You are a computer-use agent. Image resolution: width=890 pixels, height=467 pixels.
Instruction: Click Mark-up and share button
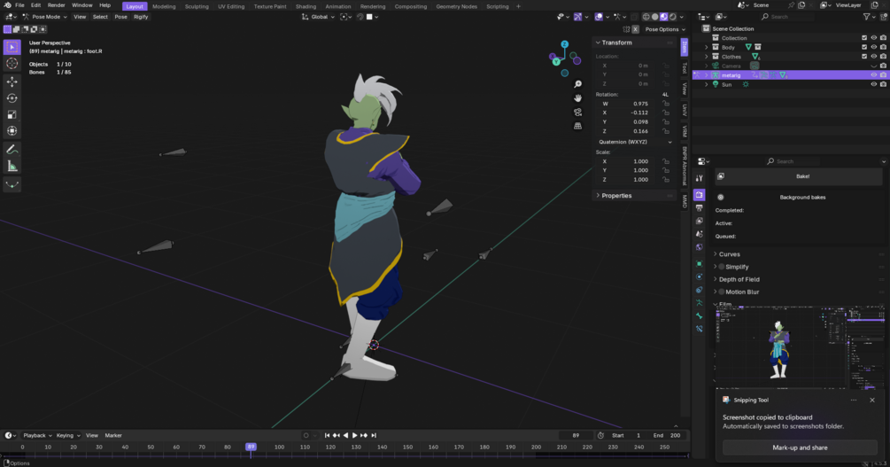[800, 448]
